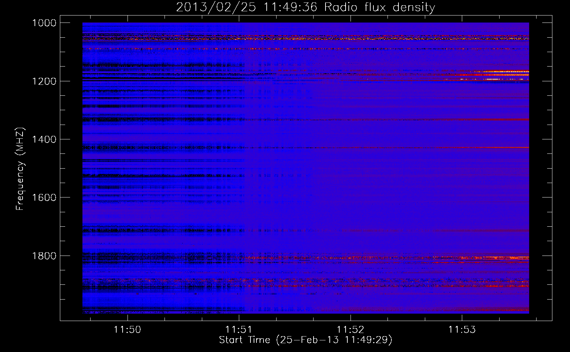Click the 1800 frequency axis label
The height and width of the screenshot is (352, 570).
click(x=44, y=256)
